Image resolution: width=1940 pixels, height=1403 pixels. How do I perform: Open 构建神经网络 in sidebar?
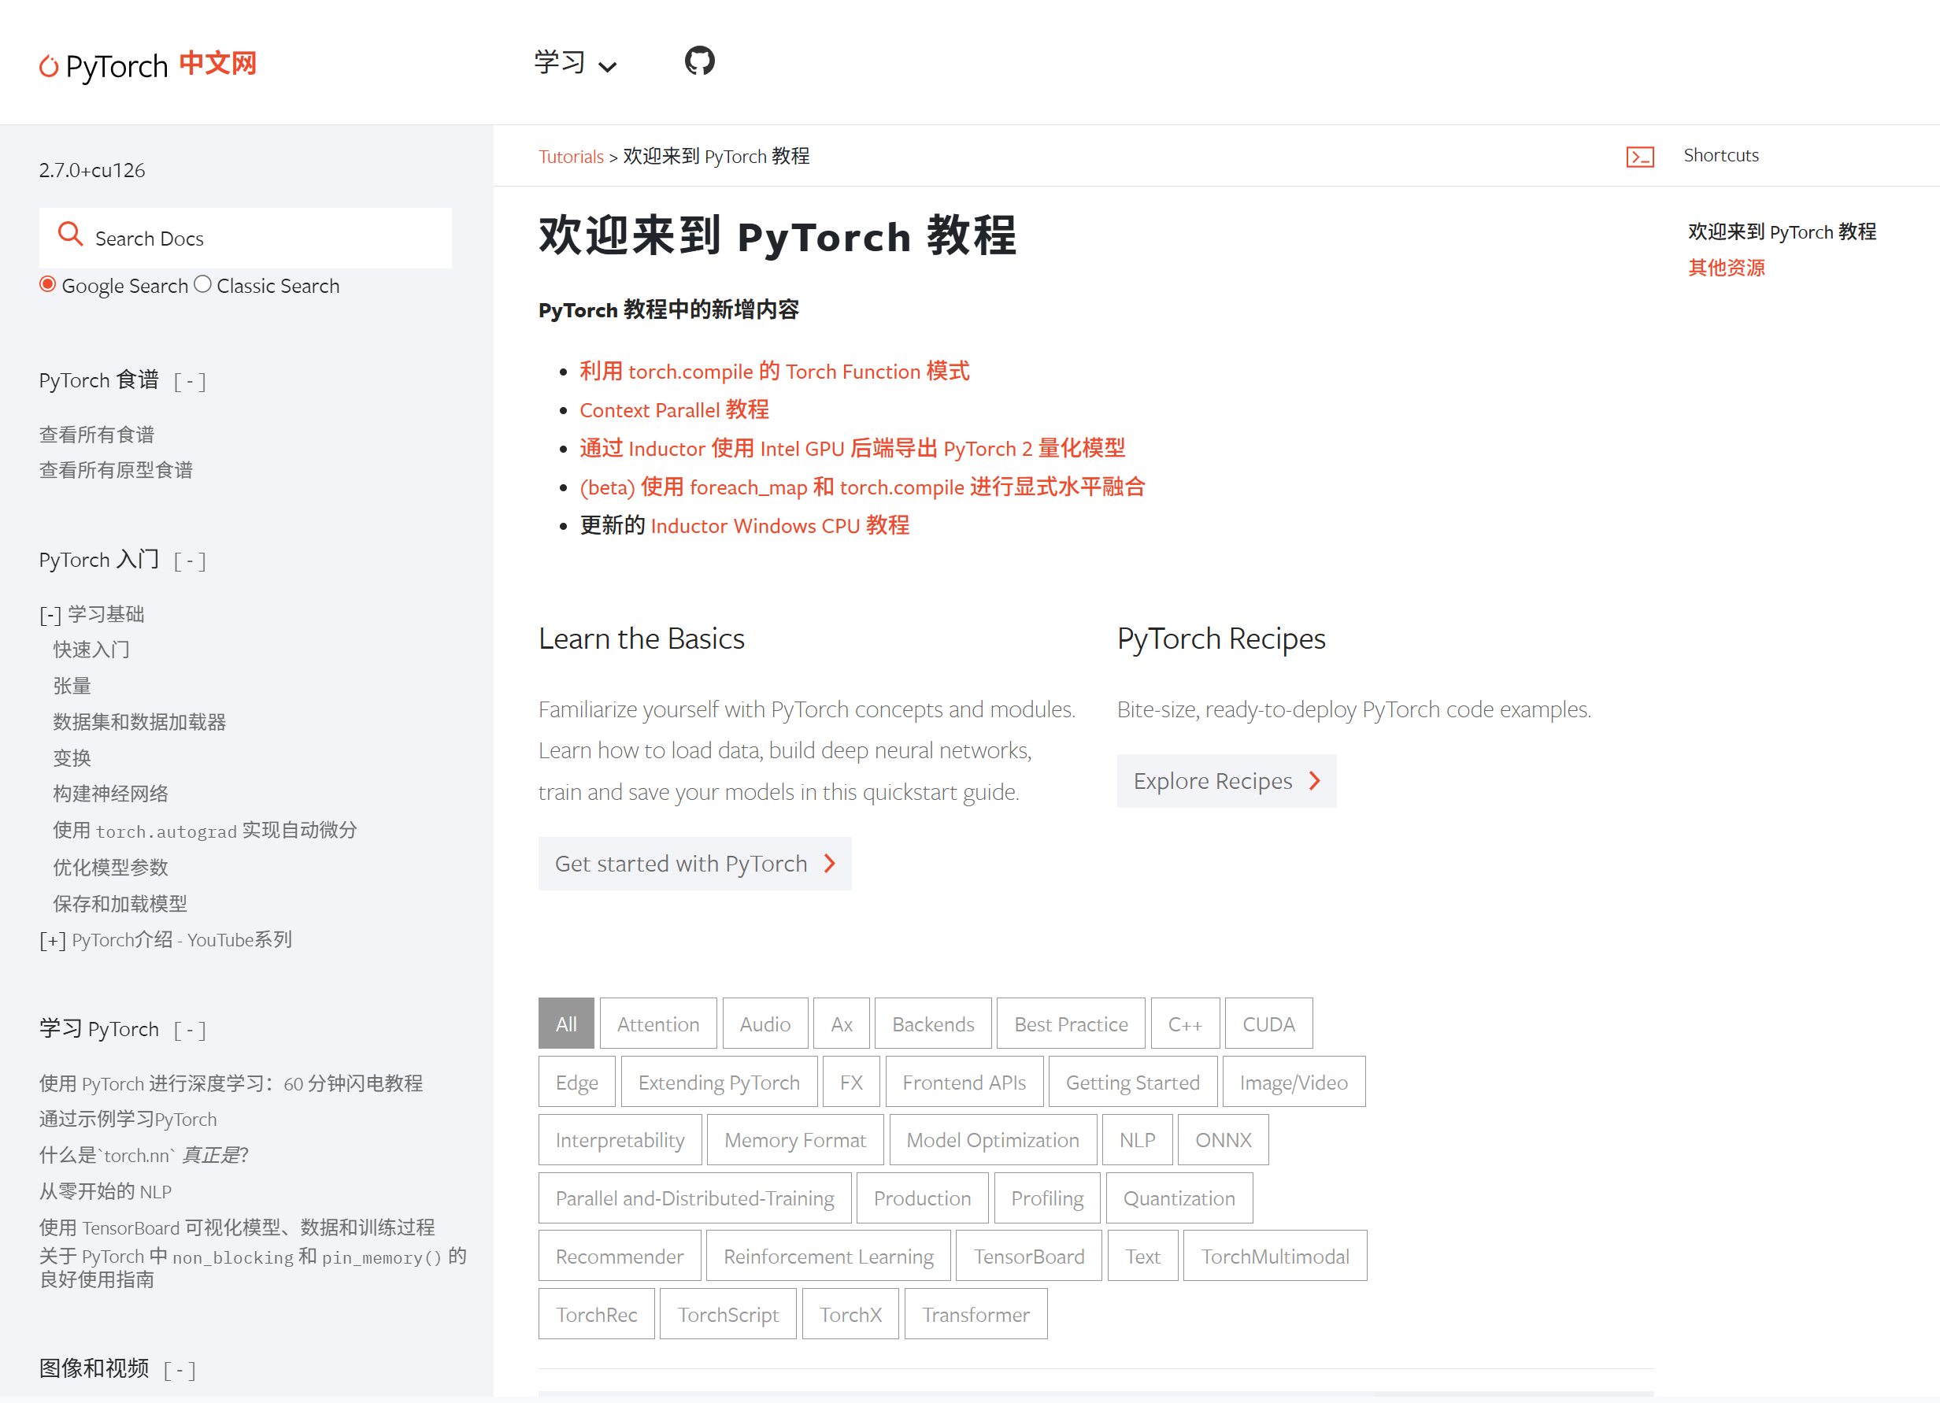(x=110, y=794)
